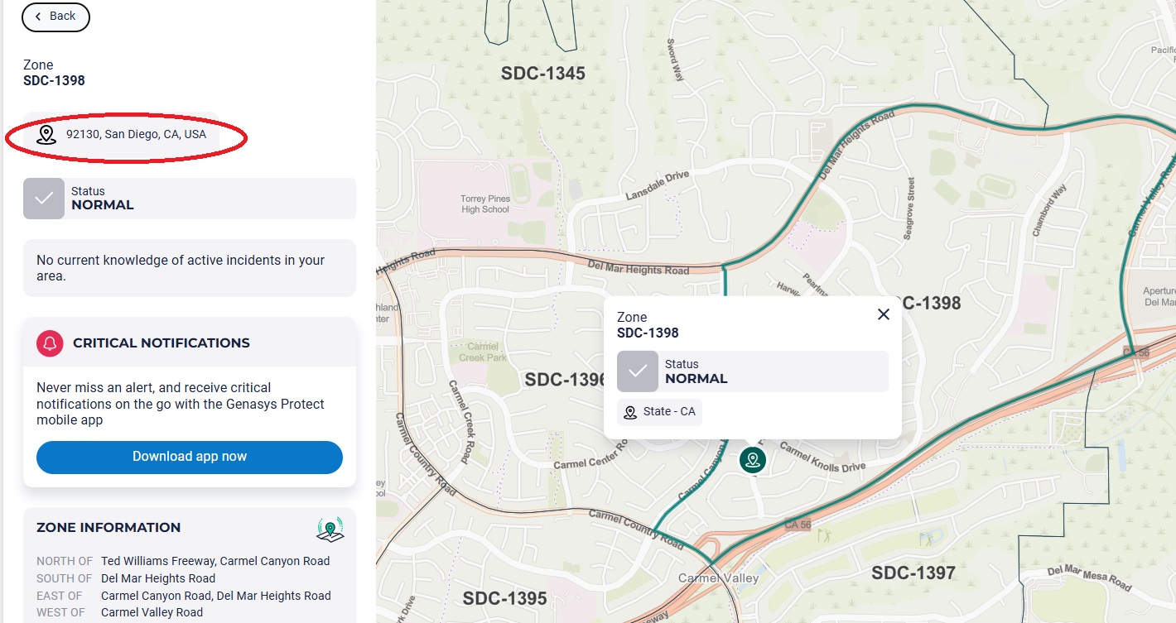Click the CA 56 highway shield on map
The image size is (1176, 623).
coord(797,525)
